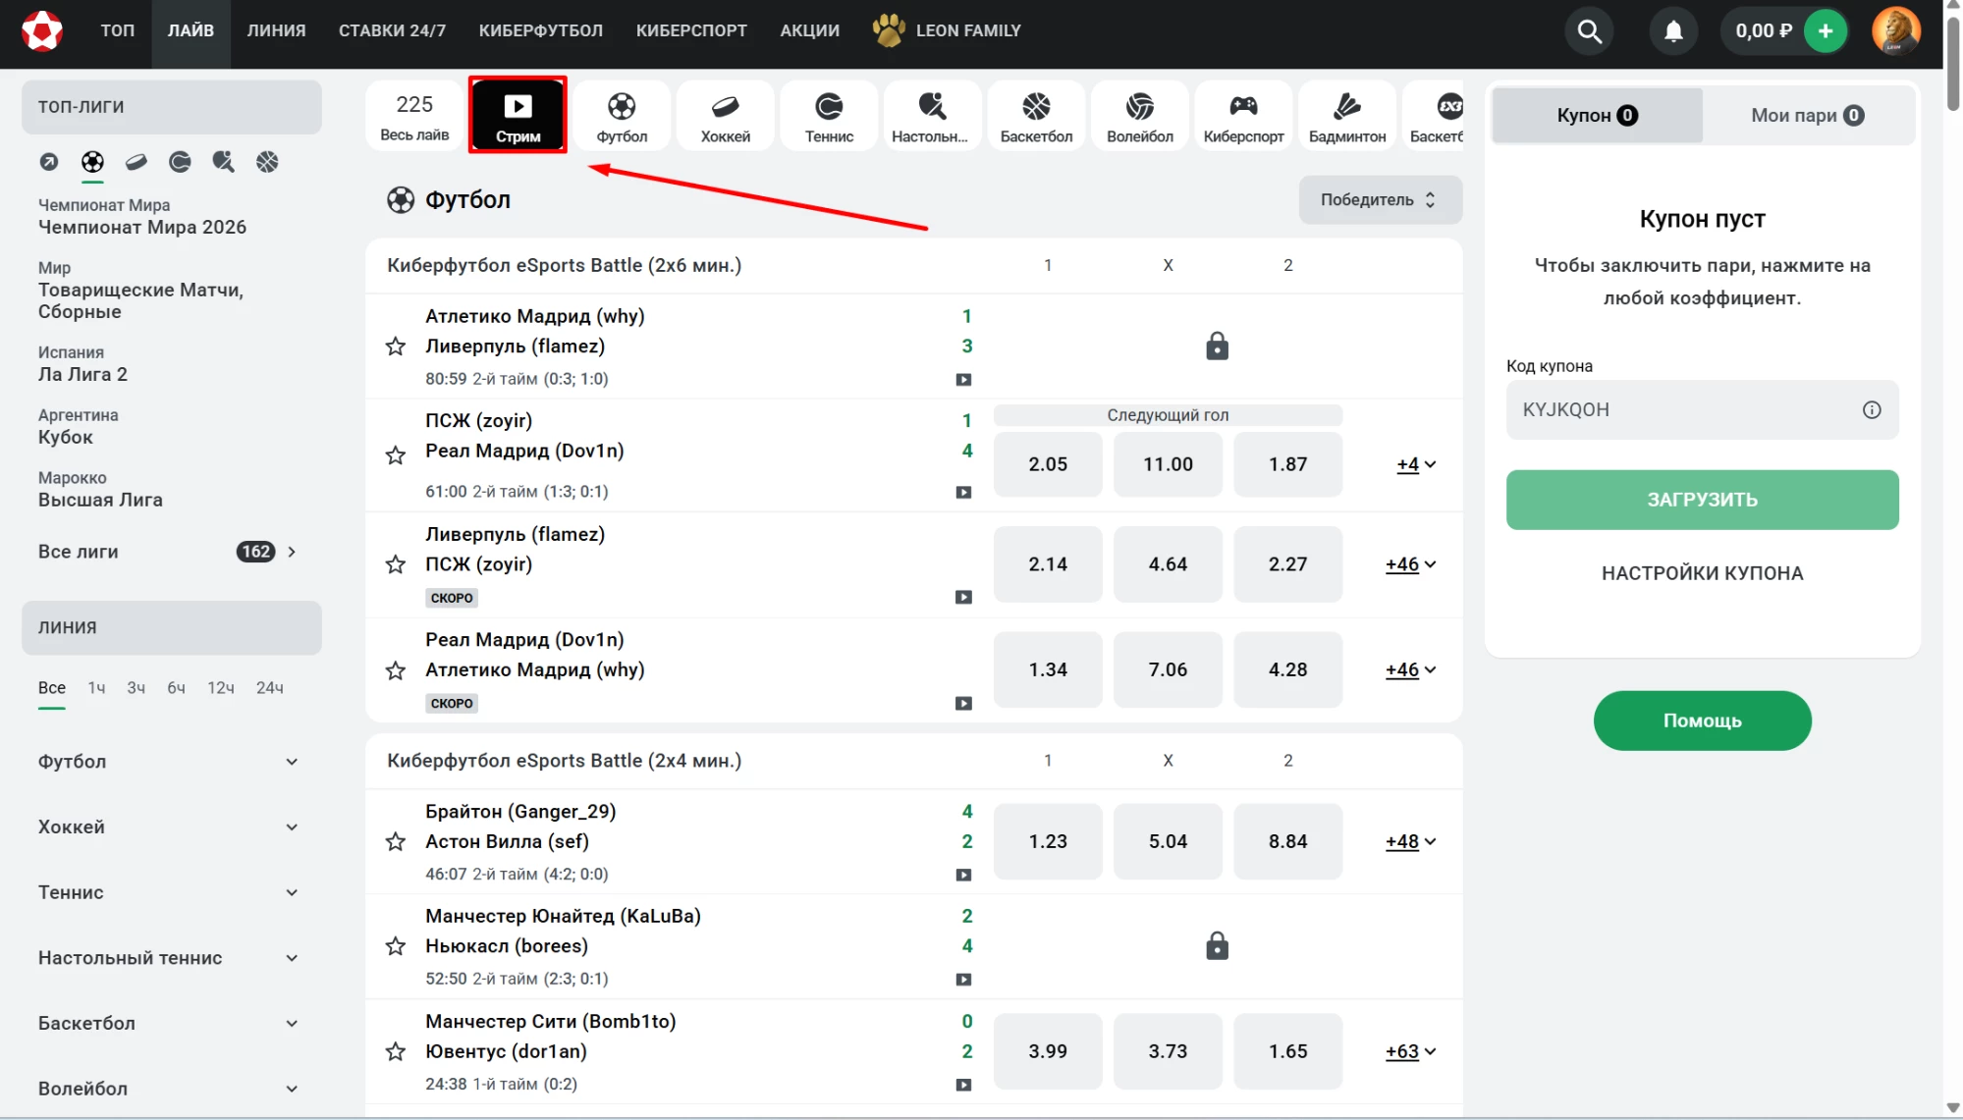Click the first top-leagues icon under Топ-лиги
The height and width of the screenshot is (1120, 1963).
click(x=49, y=162)
